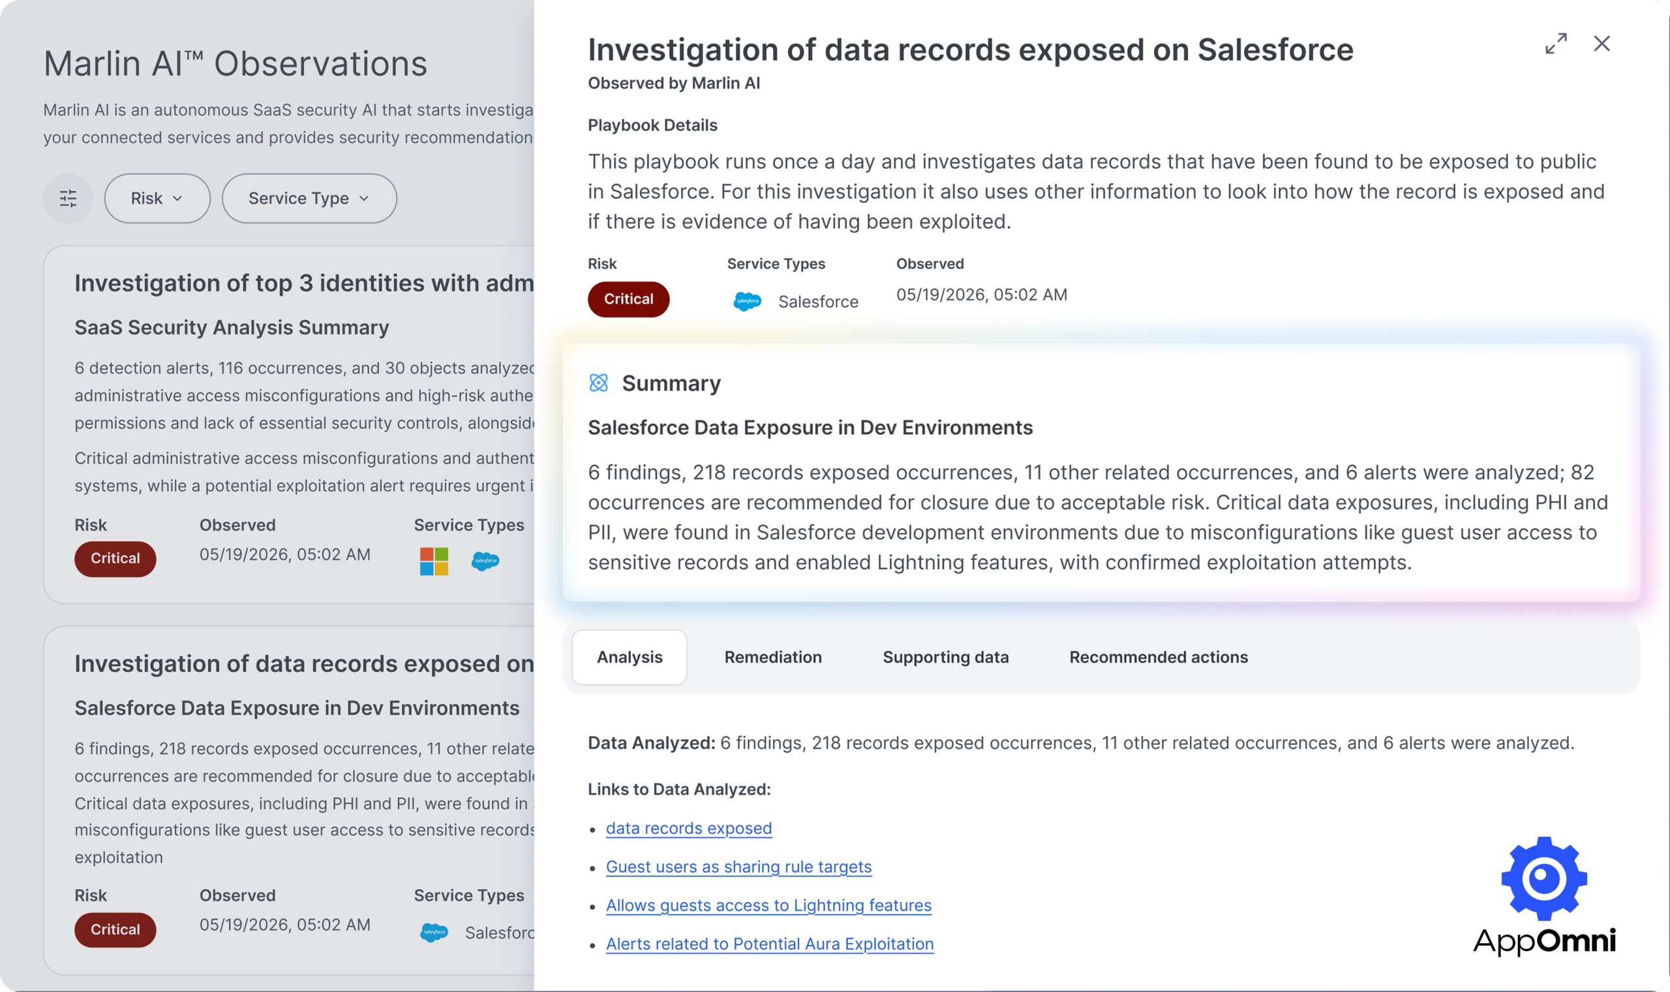This screenshot has width=1670, height=992.
Task: Follow the data records exposed link
Action: point(688,828)
